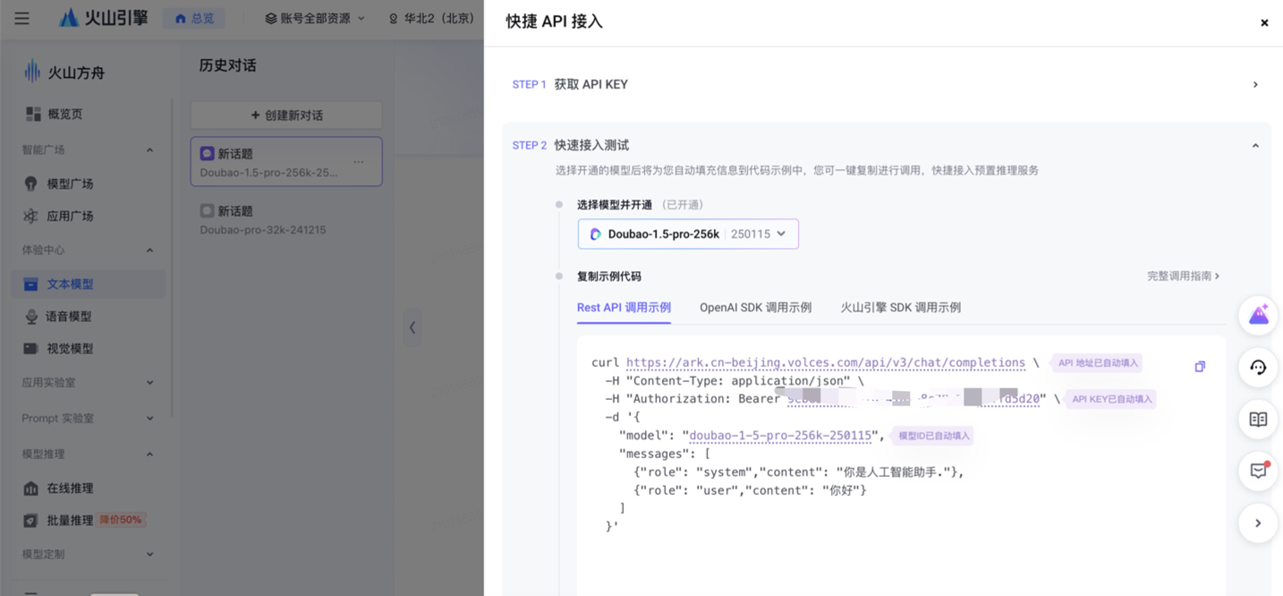Expand the Prompt 实验室 section
The image size is (1283, 596).
(x=149, y=418)
